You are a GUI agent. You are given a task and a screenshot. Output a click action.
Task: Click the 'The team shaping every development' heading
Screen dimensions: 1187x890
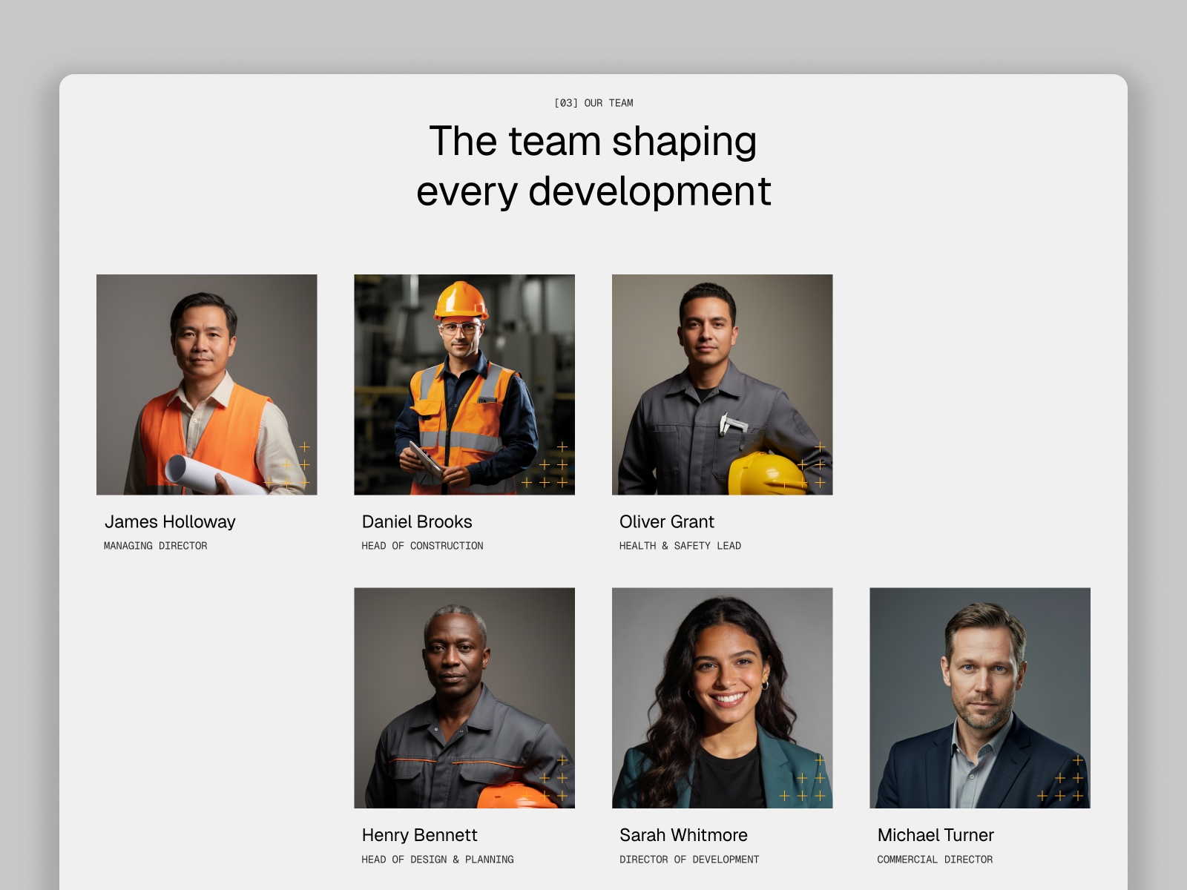pyautogui.click(x=593, y=165)
